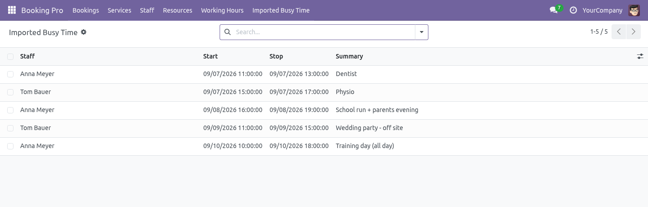Open the Working Hours menu
Screen dimensions: 648x207
(x=222, y=10)
